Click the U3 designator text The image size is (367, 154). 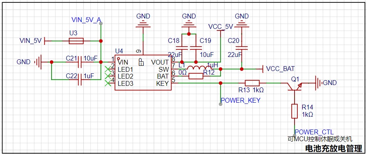pos(73,33)
